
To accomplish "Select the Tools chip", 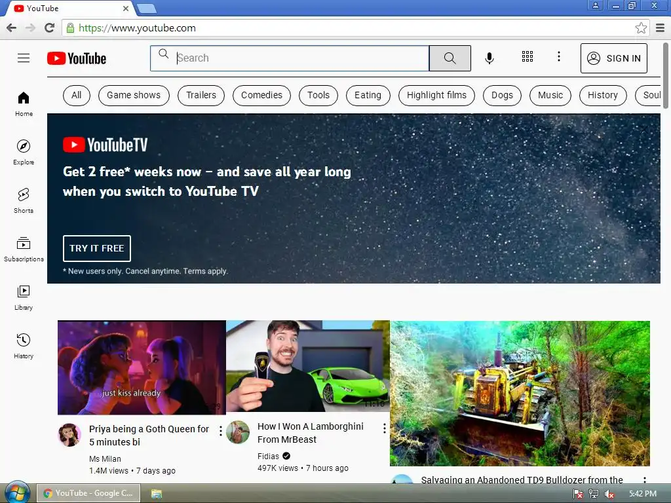I will [318, 95].
